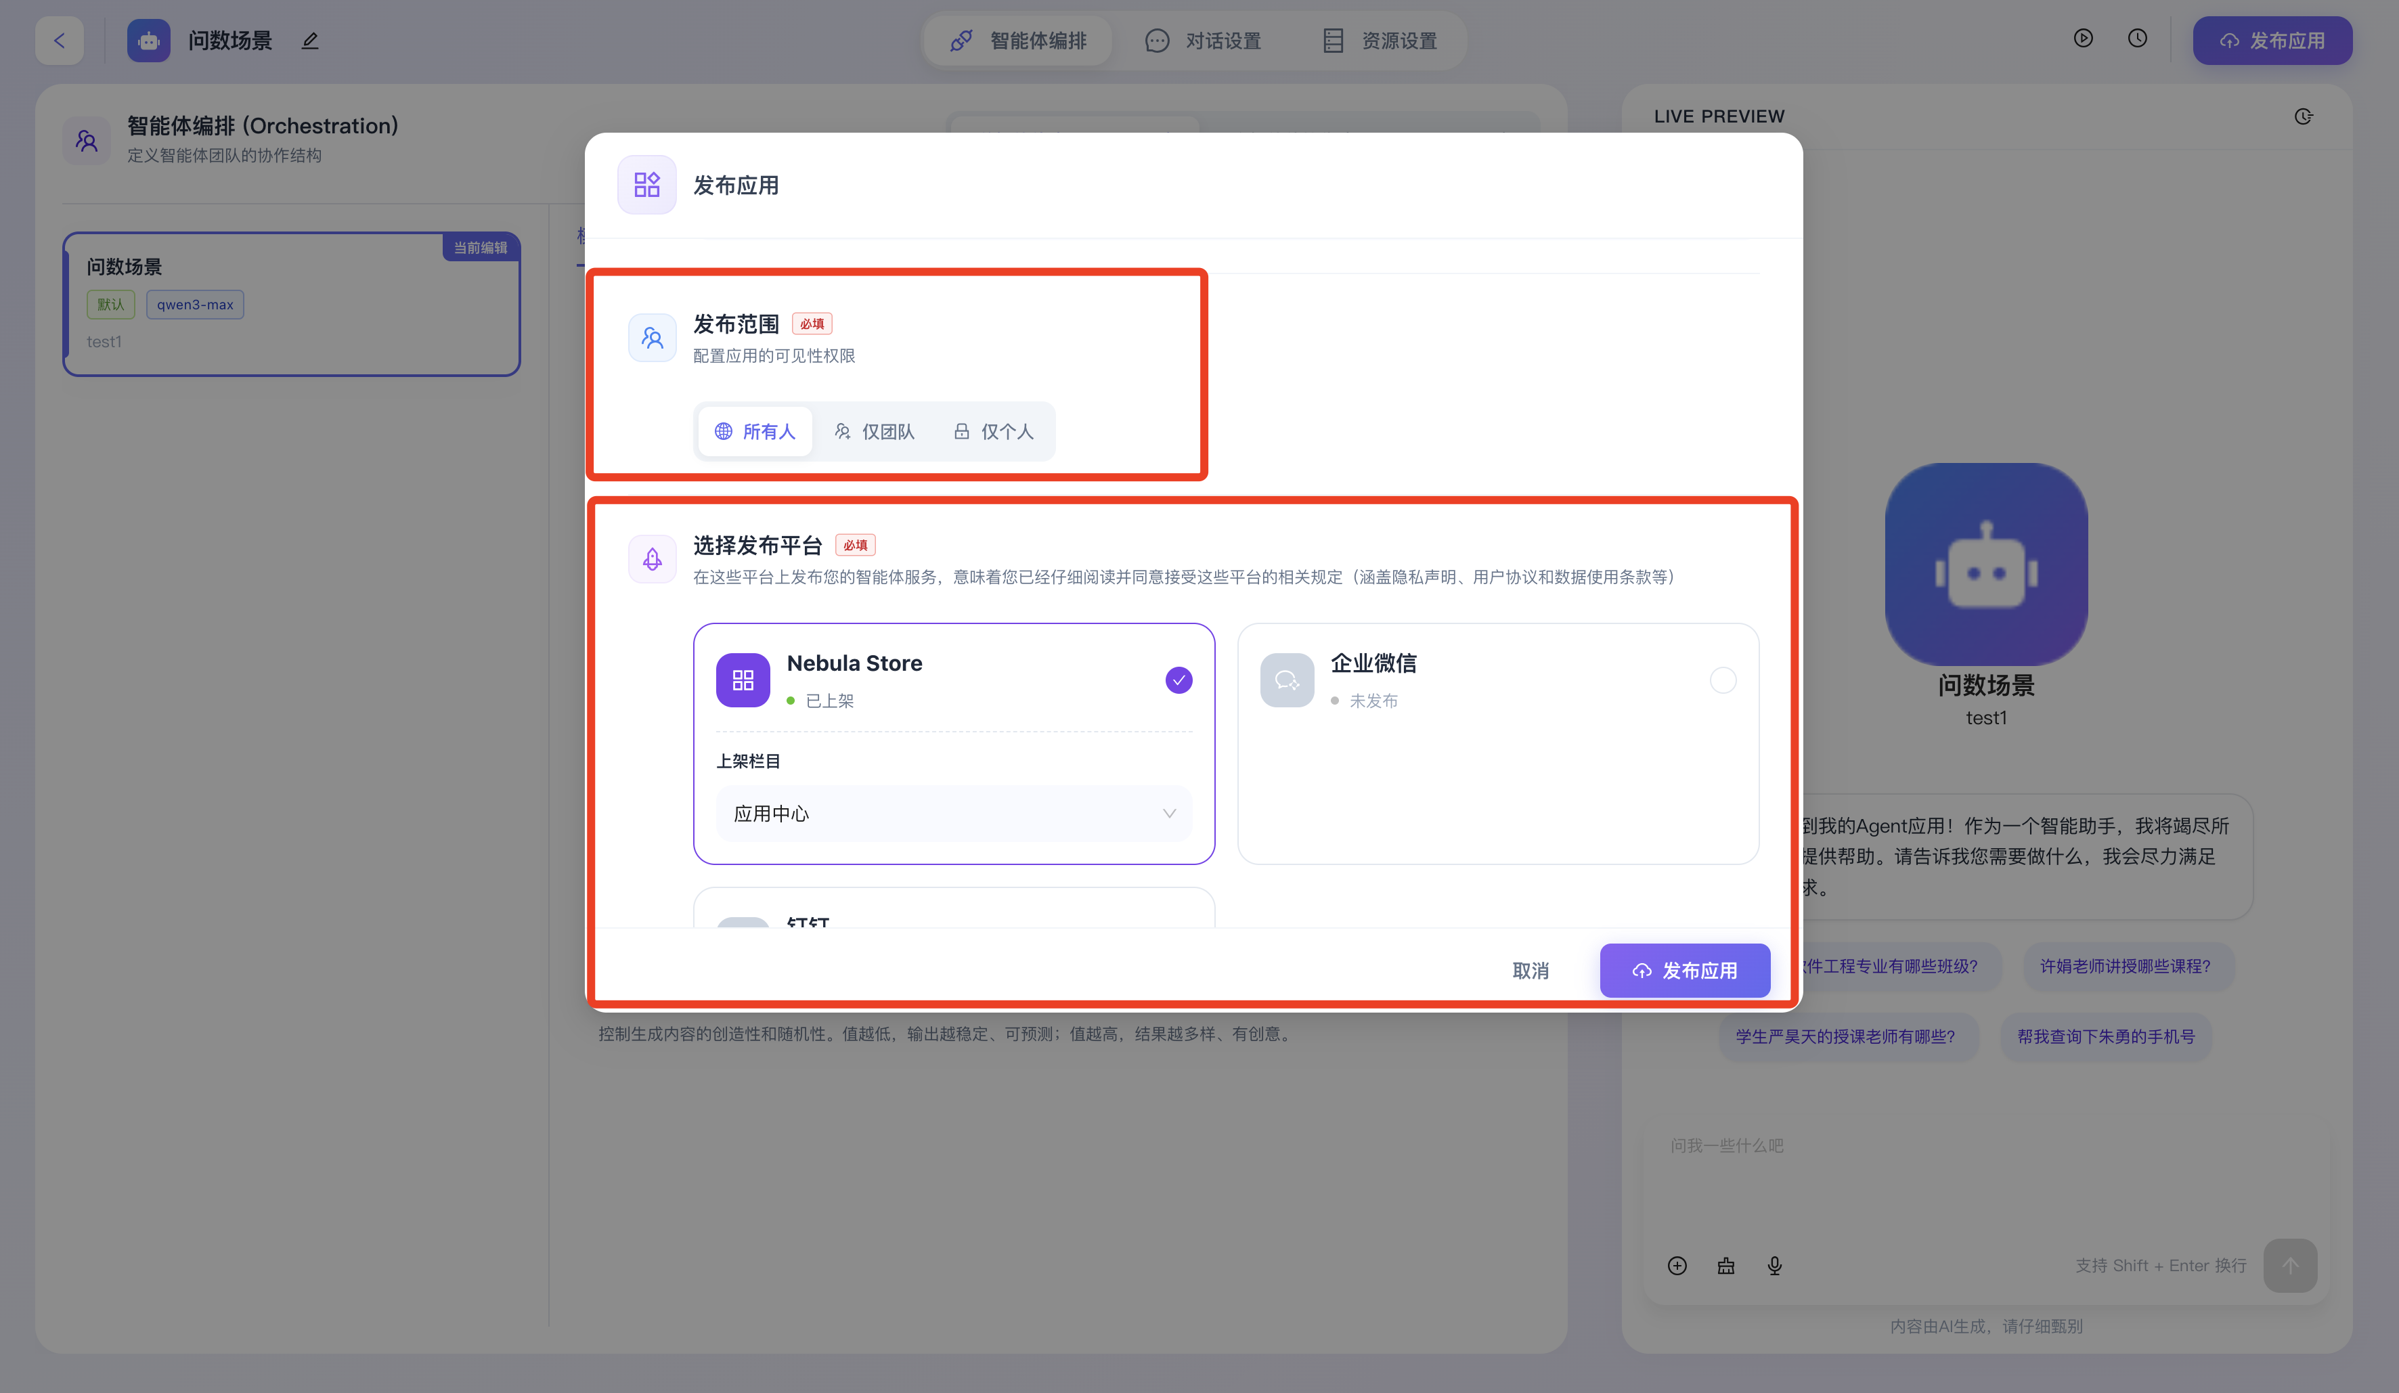Viewport: 2399px width, 1393px height.
Task: Select the 仅团队 visibility option
Action: [x=875, y=431]
